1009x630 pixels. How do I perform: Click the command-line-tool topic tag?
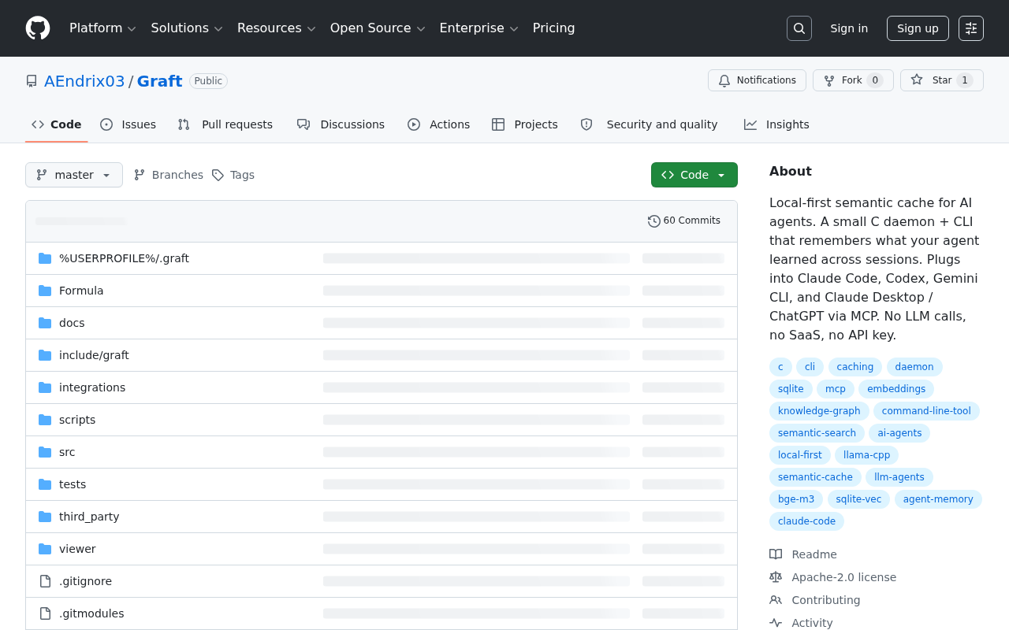tap(926, 411)
